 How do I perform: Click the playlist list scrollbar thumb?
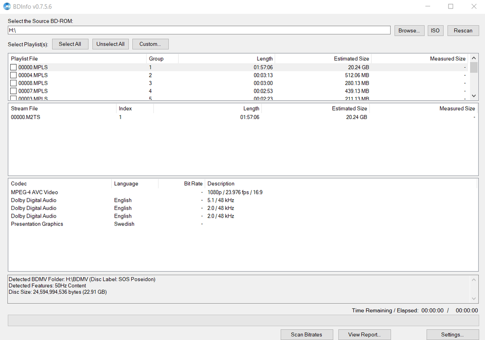pyautogui.click(x=474, y=68)
